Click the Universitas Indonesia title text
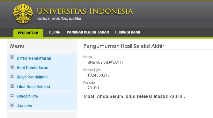The image size is (213, 118). pyautogui.click(x=85, y=11)
